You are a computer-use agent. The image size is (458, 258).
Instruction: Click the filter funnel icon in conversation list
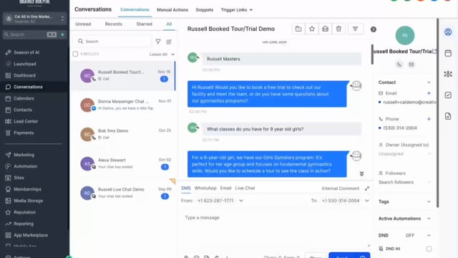(158, 42)
